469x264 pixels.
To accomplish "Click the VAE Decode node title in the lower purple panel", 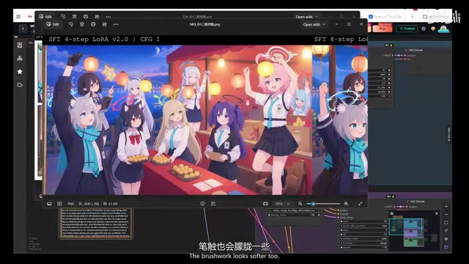I will click(x=417, y=202).
